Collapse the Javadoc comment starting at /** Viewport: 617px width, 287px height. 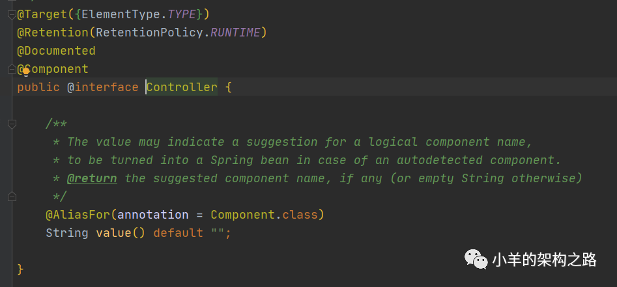11,124
